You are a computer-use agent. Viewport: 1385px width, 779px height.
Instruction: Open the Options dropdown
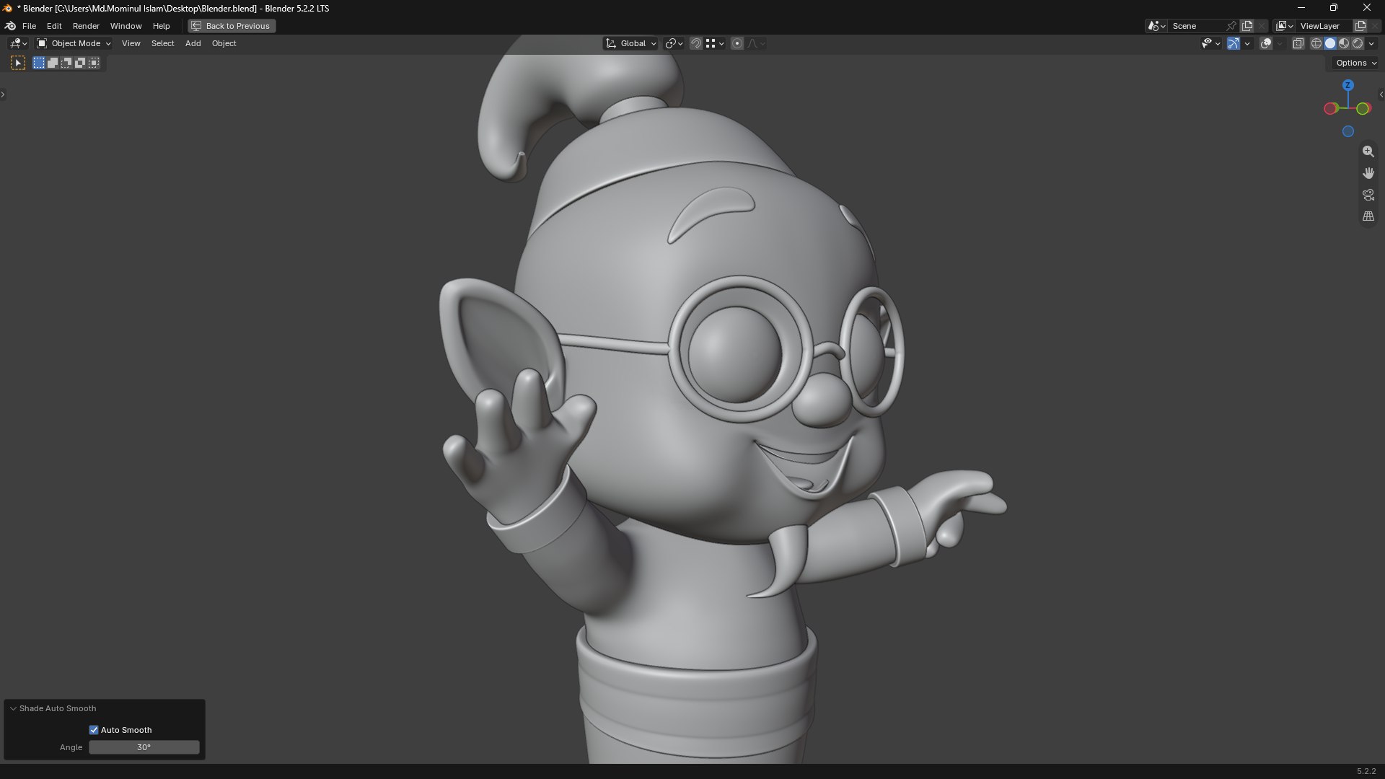click(x=1356, y=63)
